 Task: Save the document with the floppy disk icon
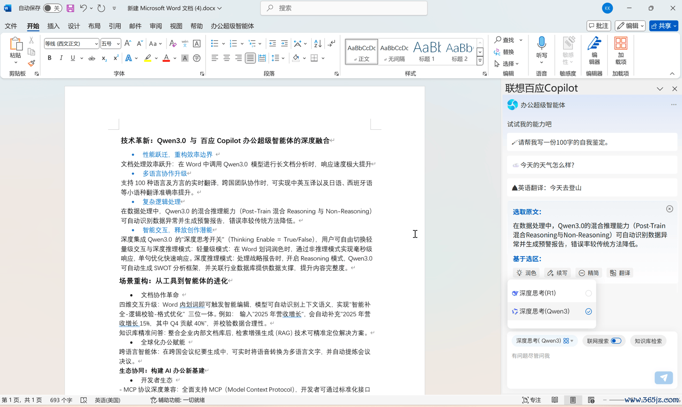click(70, 8)
